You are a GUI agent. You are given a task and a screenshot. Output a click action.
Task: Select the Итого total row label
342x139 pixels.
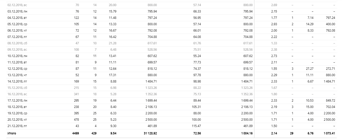coord(12,133)
